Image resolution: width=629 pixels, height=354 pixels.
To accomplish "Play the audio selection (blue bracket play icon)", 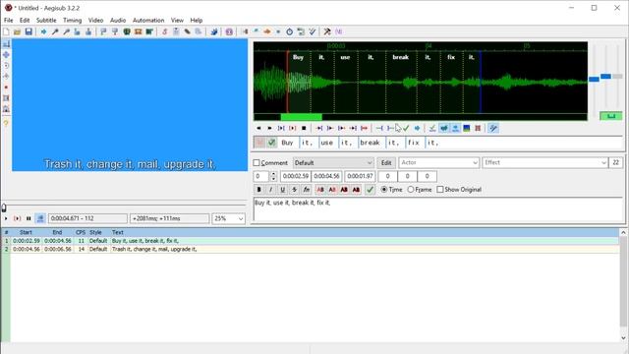I will click(x=281, y=128).
